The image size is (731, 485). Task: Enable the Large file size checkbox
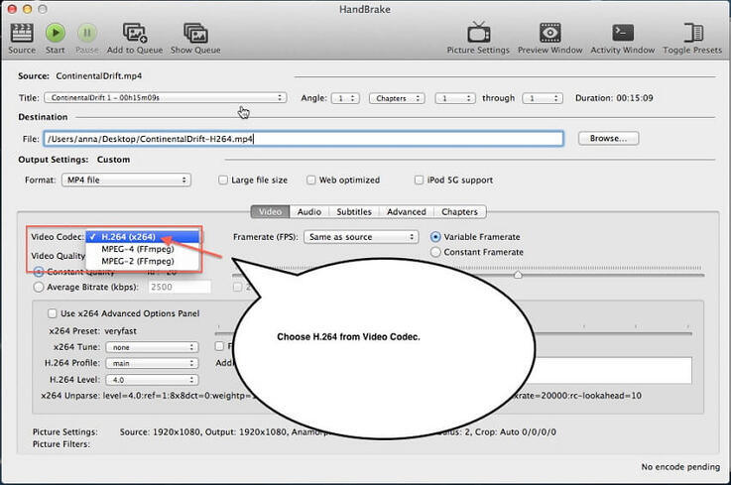223,180
